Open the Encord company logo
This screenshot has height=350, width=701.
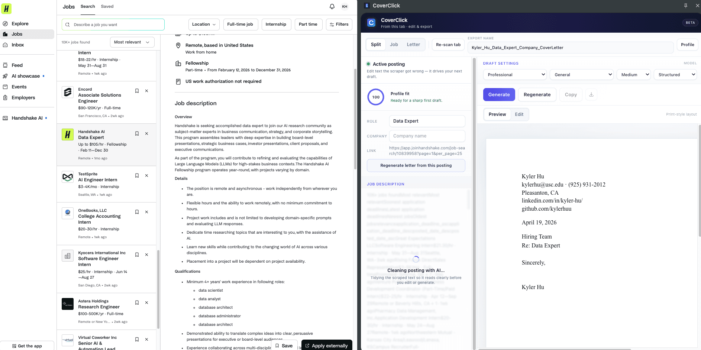(x=68, y=92)
